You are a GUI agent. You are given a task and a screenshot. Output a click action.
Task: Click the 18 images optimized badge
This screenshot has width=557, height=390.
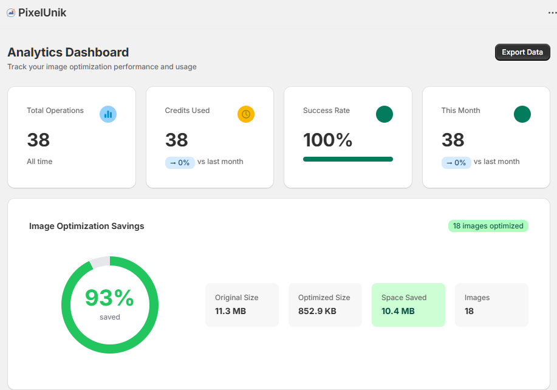(x=488, y=226)
